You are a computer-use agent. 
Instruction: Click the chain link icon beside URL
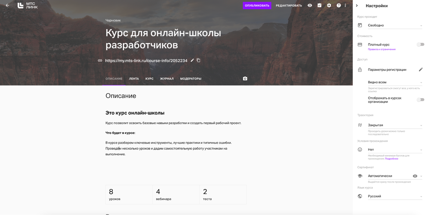[100, 61]
